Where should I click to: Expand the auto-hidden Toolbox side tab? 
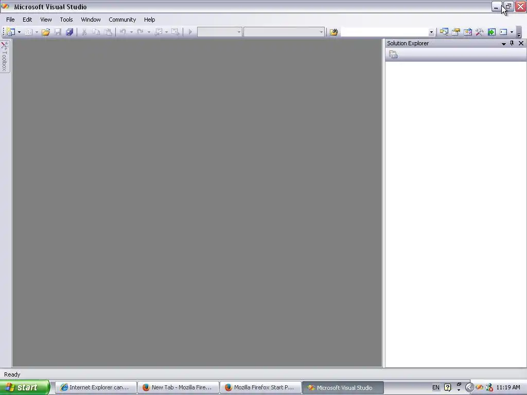point(5,57)
